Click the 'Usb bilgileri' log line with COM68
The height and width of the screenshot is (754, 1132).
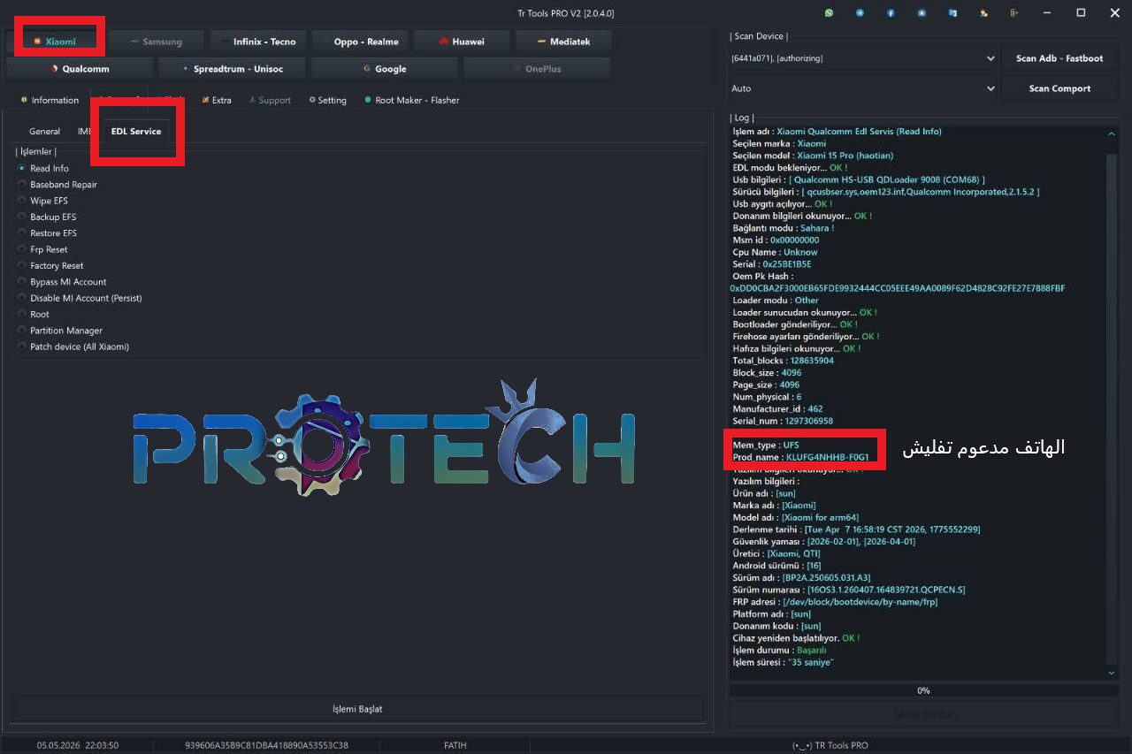tap(859, 179)
